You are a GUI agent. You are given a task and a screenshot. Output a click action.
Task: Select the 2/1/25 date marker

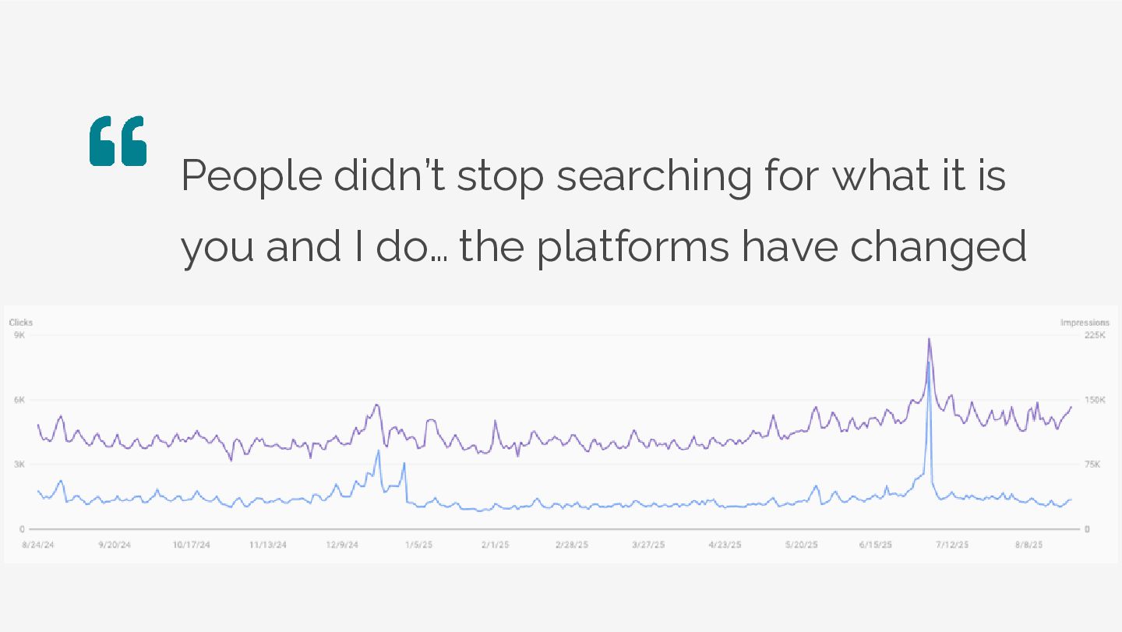(495, 545)
